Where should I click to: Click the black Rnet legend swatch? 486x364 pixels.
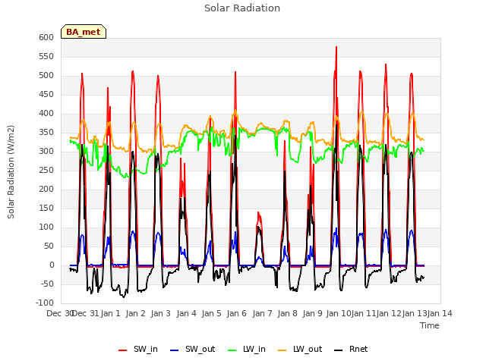click(339, 350)
